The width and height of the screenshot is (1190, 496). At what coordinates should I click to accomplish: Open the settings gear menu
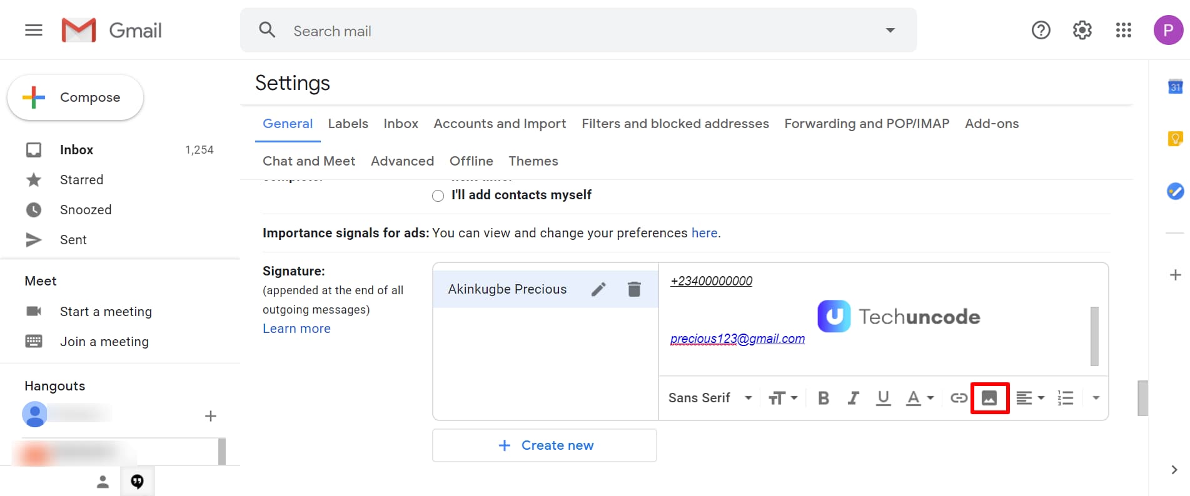(1082, 30)
